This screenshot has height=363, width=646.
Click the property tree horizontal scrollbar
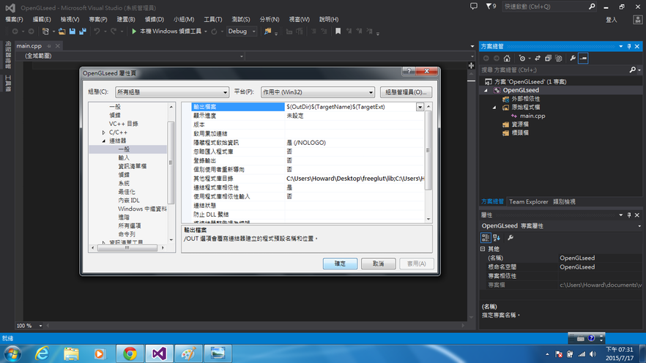tap(127, 248)
